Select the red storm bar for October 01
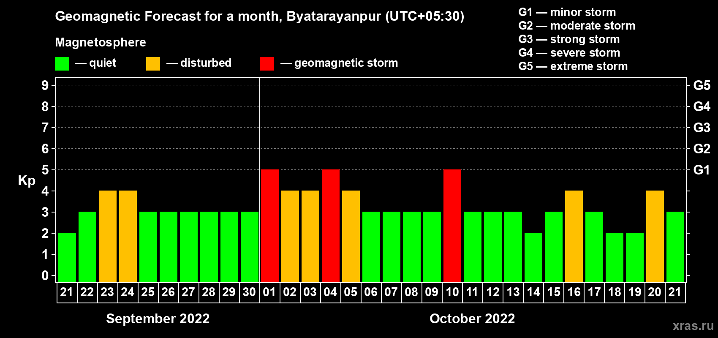Image resolution: width=718 pixels, height=338 pixels. click(270, 226)
